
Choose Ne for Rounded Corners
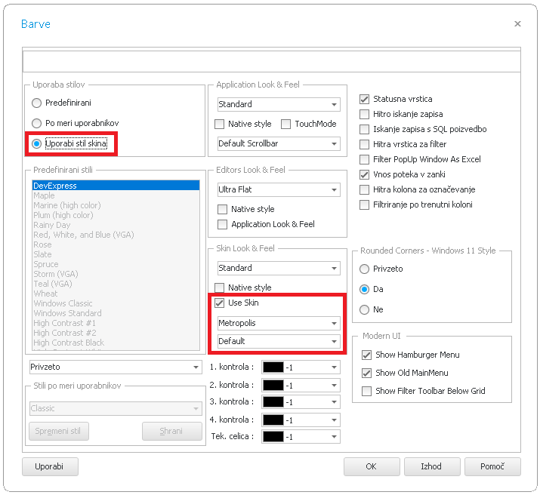tap(365, 309)
